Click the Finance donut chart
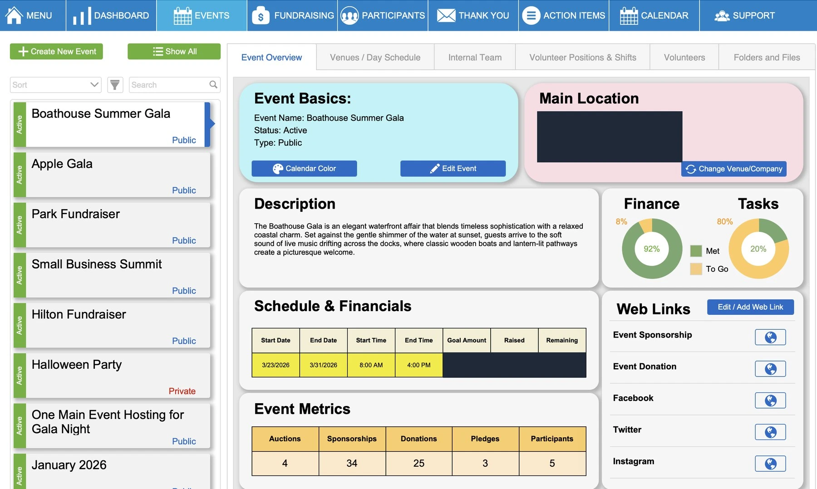 pyautogui.click(x=652, y=249)
